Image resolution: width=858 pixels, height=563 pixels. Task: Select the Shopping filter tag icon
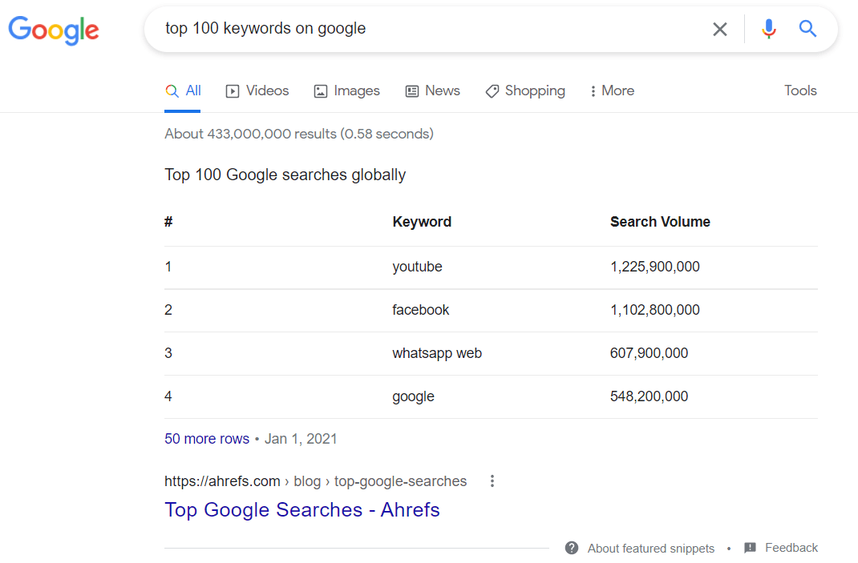coord(492,90)
